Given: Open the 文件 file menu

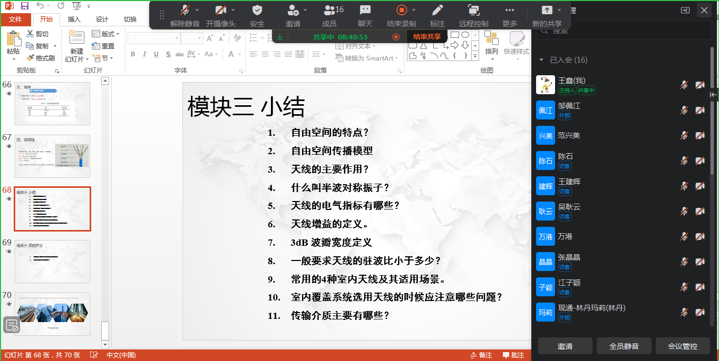Looking at the screenshot, I should tap(16, 19).
